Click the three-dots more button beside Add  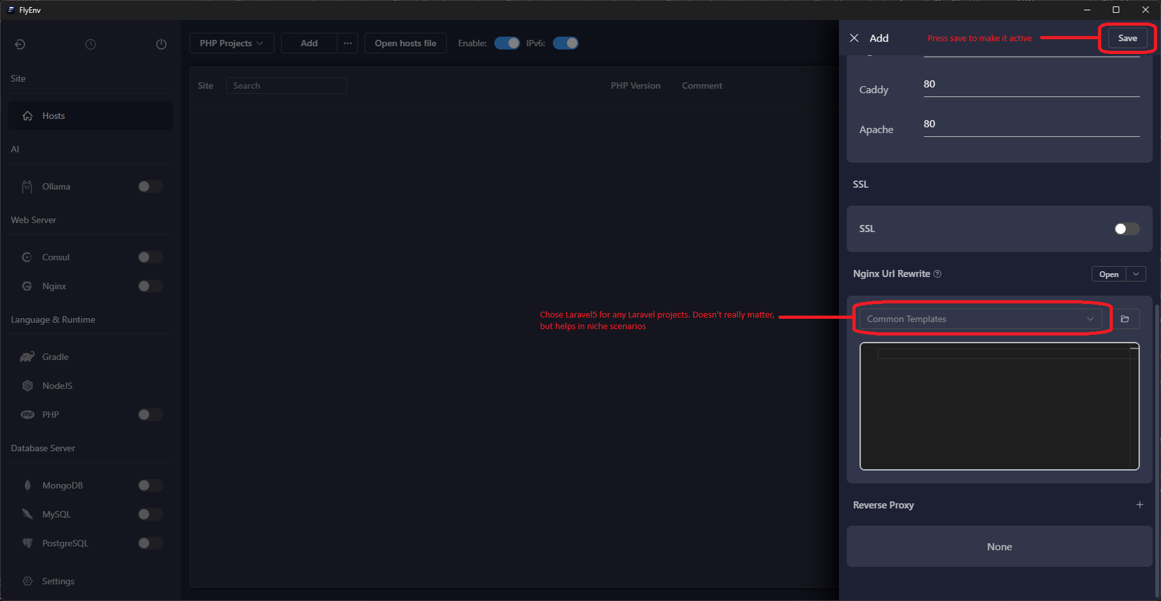(348, 43)
